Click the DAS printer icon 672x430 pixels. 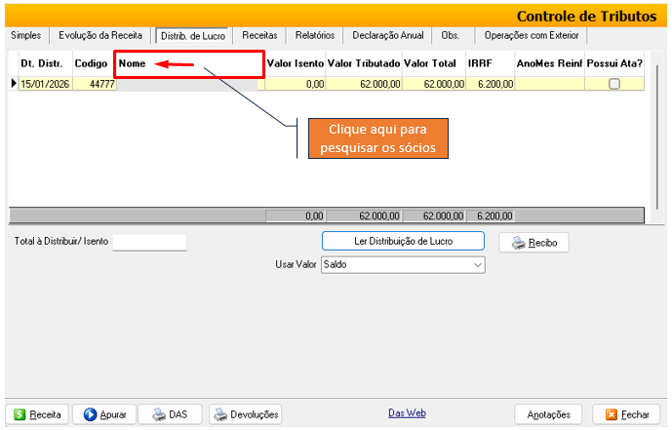pos(158,414)
